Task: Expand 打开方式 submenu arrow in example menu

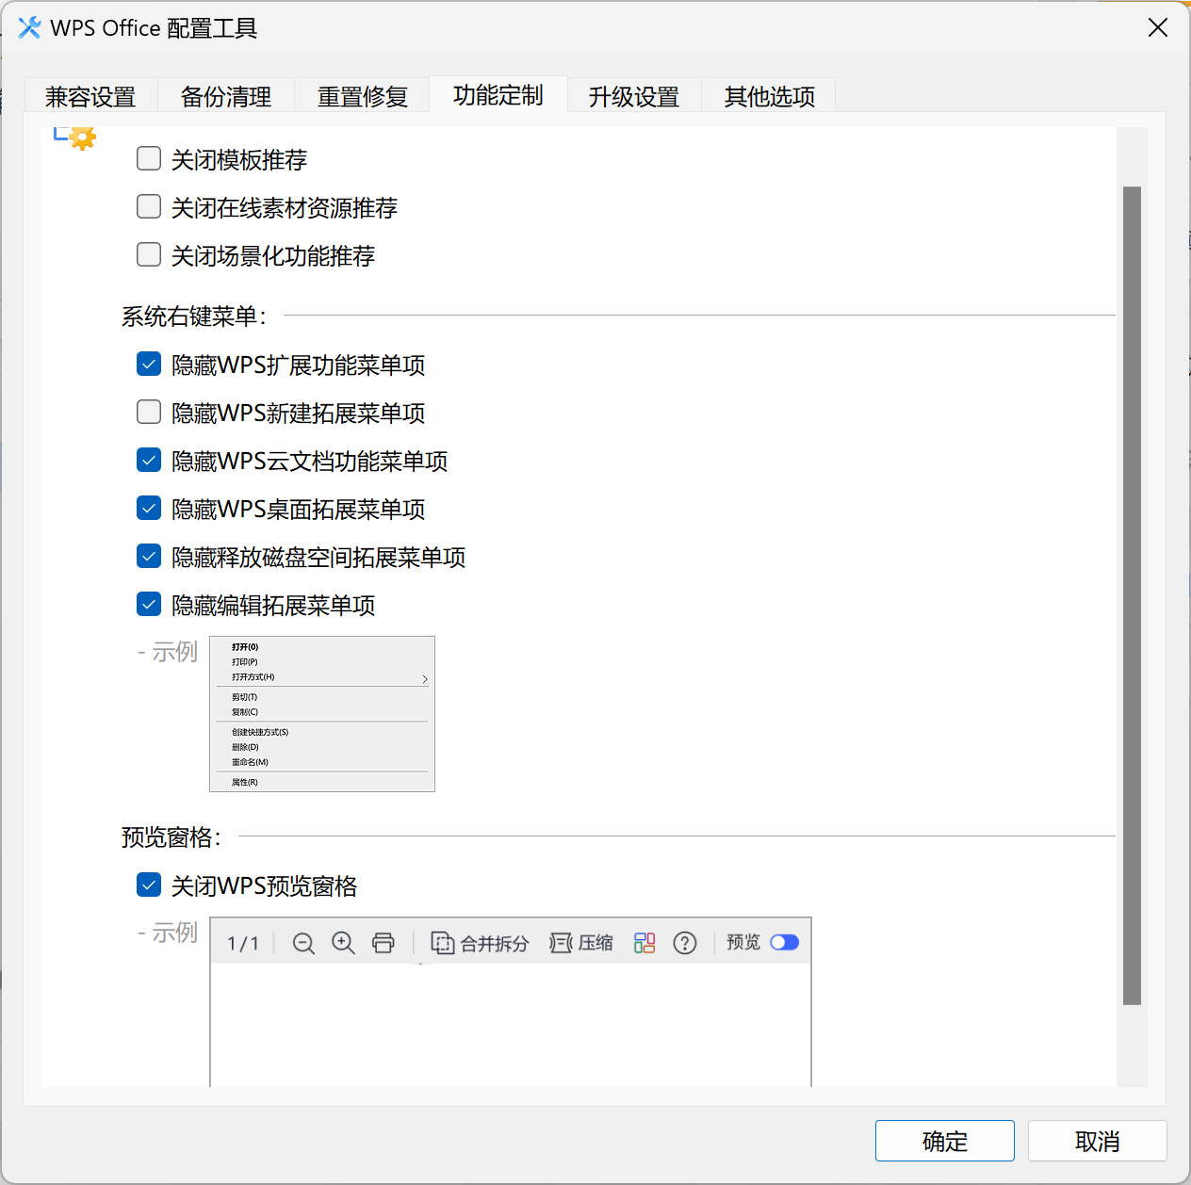Action: coord(425,678)
